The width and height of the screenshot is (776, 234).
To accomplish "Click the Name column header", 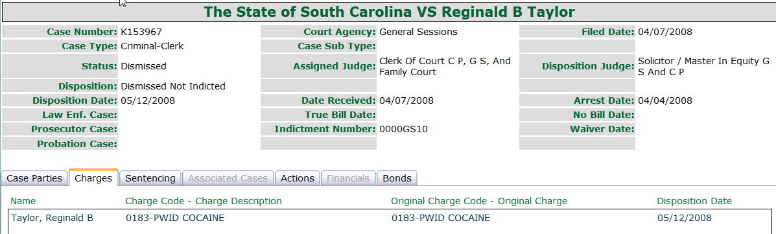I will tap(23, 201).
